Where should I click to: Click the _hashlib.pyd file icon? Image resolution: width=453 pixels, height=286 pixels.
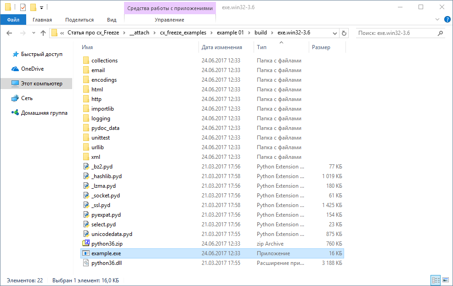click(x=86, y=176)
